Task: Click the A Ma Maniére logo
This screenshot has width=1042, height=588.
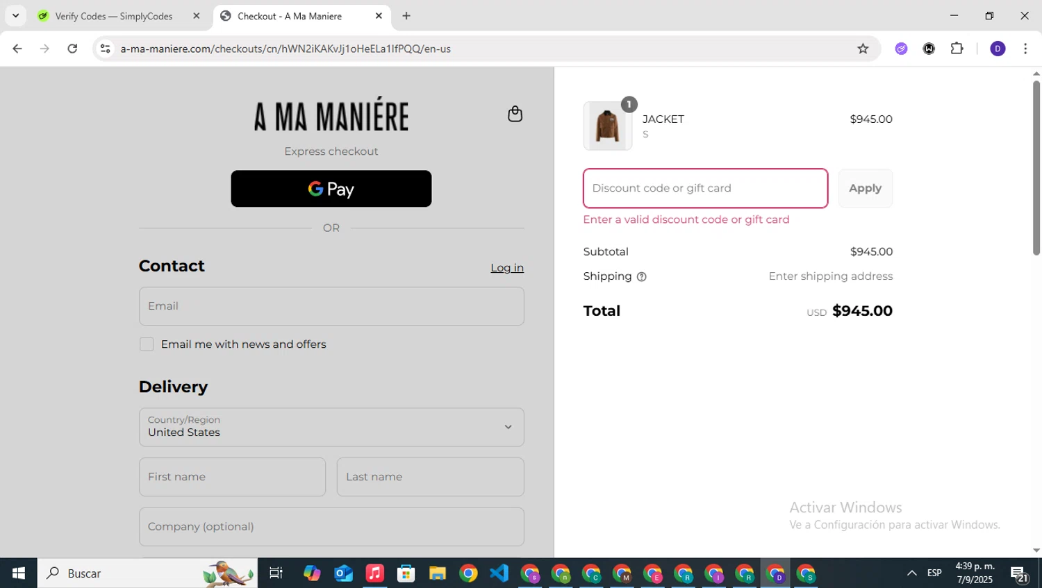Action: click(331, 115)
